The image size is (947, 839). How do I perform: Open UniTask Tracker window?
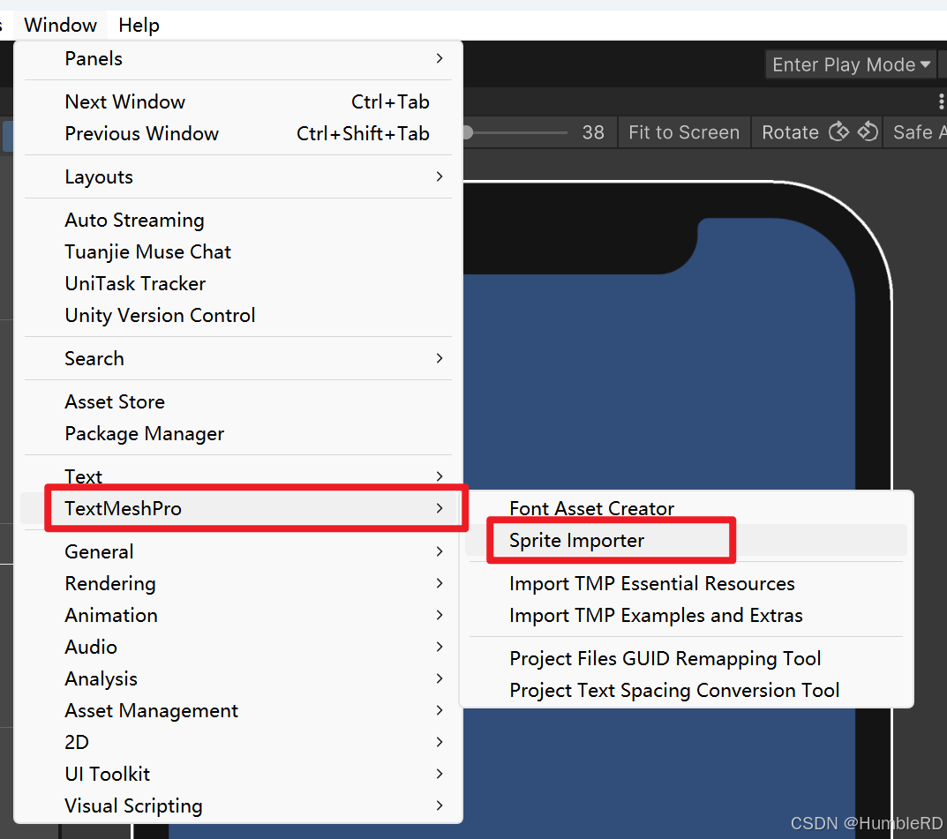click(238, 284)
